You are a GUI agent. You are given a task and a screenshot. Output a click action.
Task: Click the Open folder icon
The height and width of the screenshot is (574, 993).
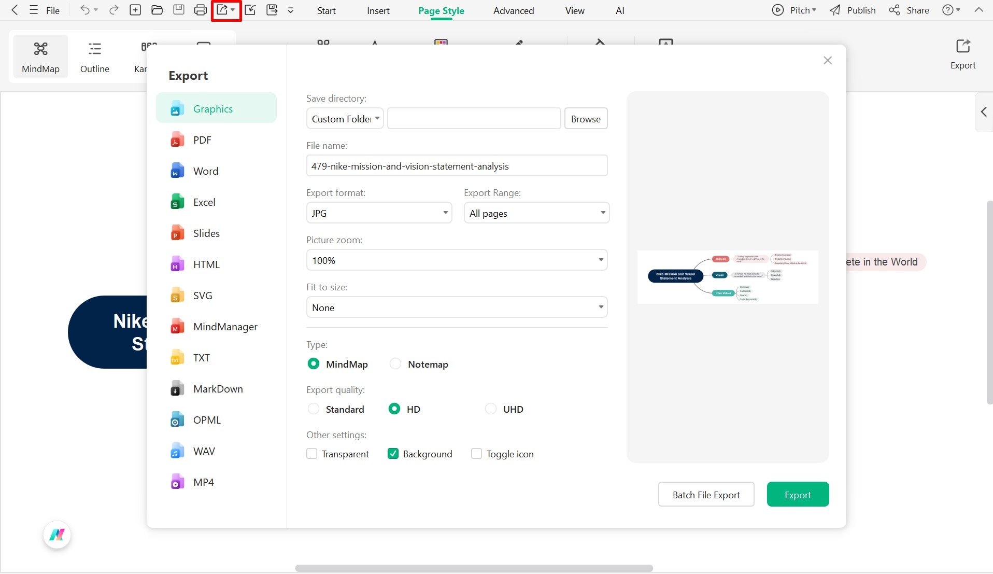[157, 10]
